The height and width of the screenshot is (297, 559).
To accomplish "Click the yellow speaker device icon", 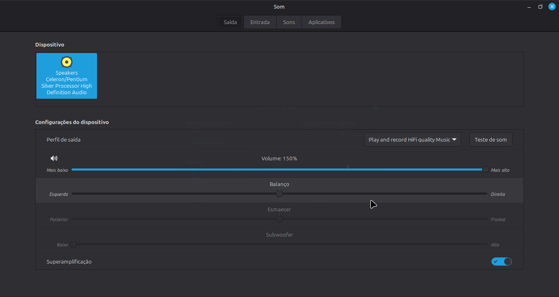I will pos(67,62).
